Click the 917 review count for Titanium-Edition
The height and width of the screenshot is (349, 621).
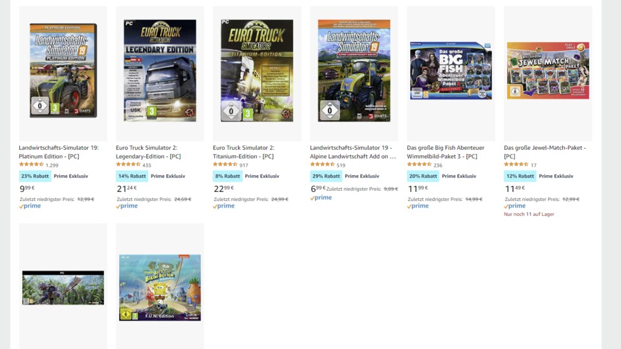(244, 165)
